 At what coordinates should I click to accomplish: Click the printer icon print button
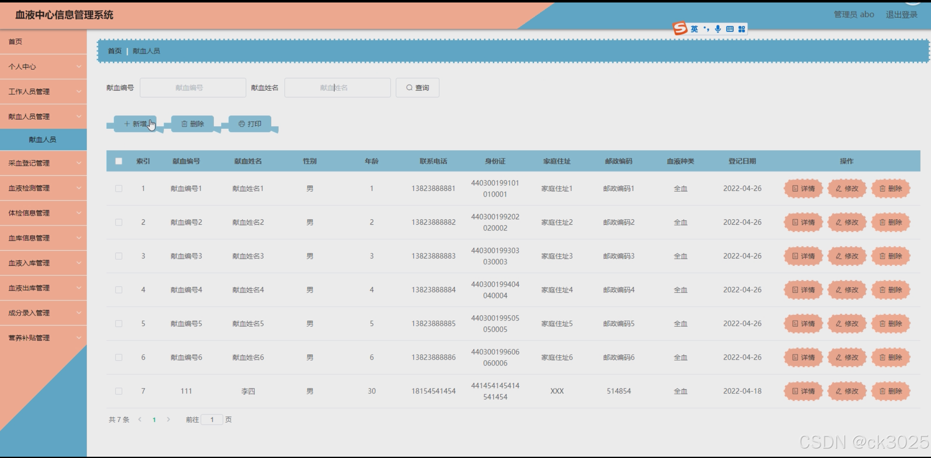pos(242,124)
